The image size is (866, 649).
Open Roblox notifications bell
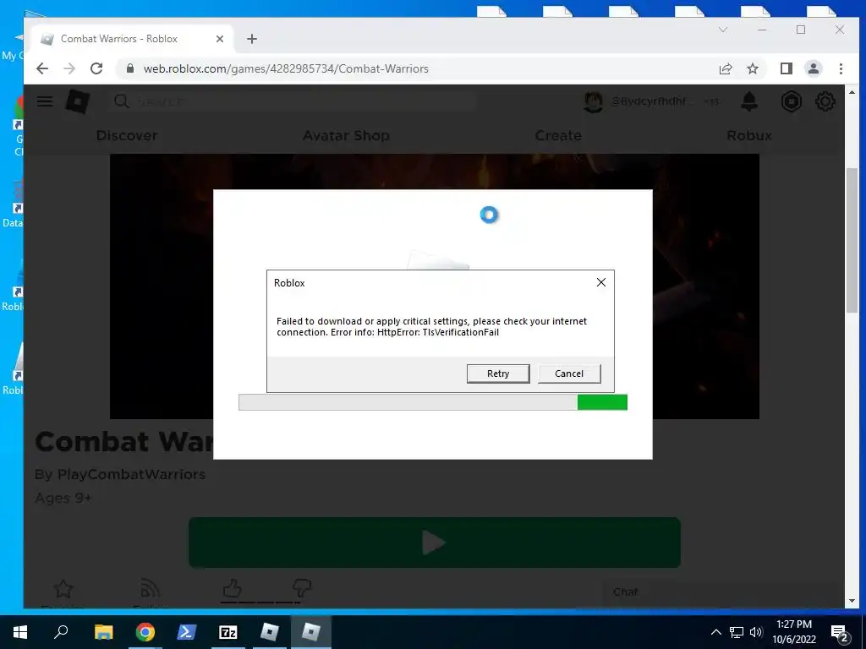point(749,101)
